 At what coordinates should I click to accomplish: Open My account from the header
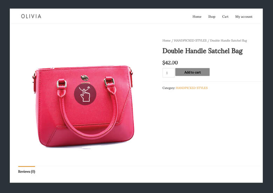[x=244, y=16]
